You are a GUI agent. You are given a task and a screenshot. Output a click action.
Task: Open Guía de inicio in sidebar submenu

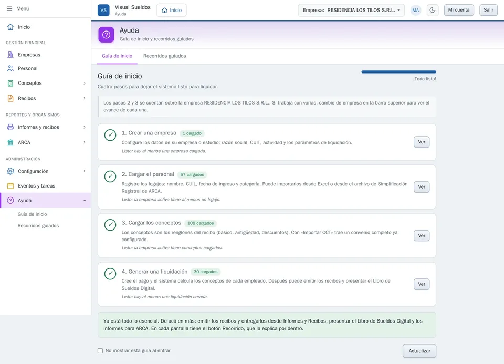pyautogui.click(x=32, y=214)
